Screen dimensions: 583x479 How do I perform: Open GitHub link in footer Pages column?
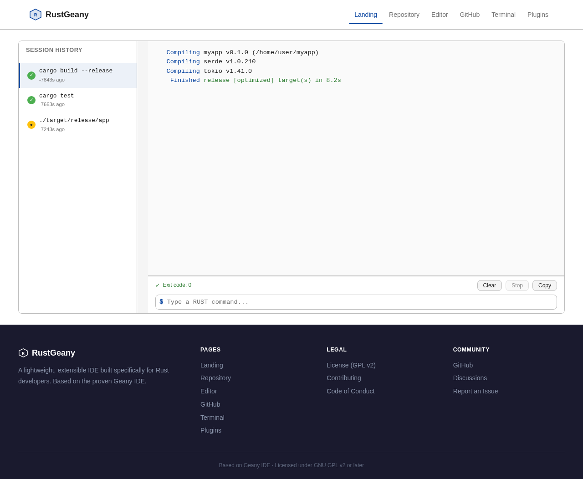tap(210, 404)
